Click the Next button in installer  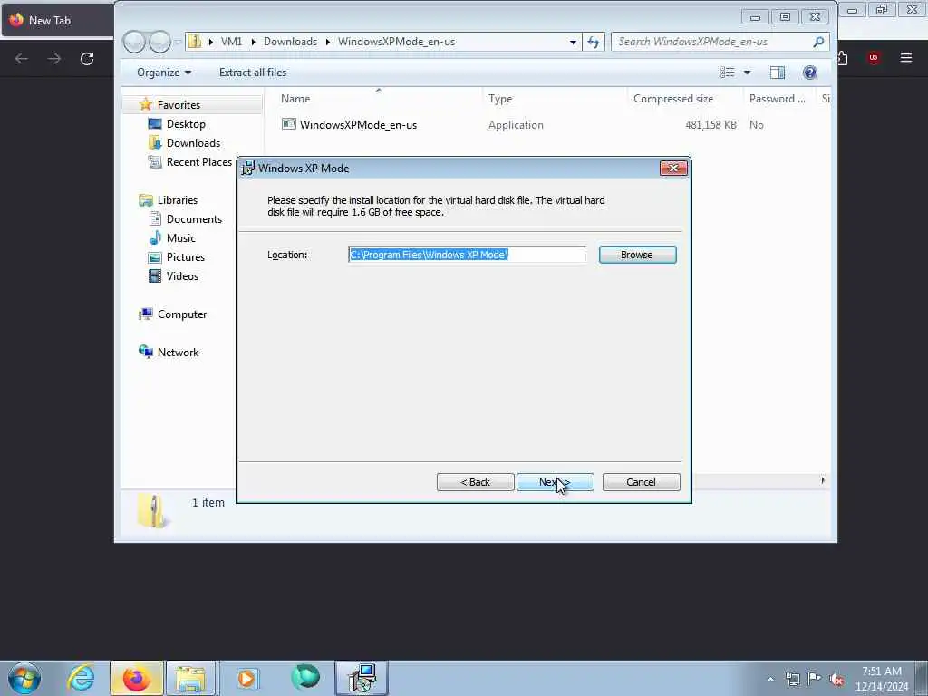(x=556, y=482)
